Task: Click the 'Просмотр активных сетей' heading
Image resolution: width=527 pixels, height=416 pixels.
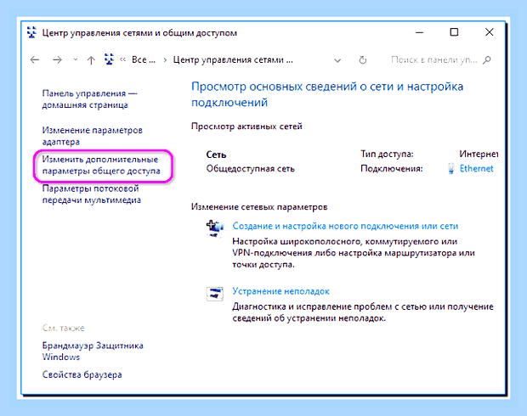Action: [246, 126]
